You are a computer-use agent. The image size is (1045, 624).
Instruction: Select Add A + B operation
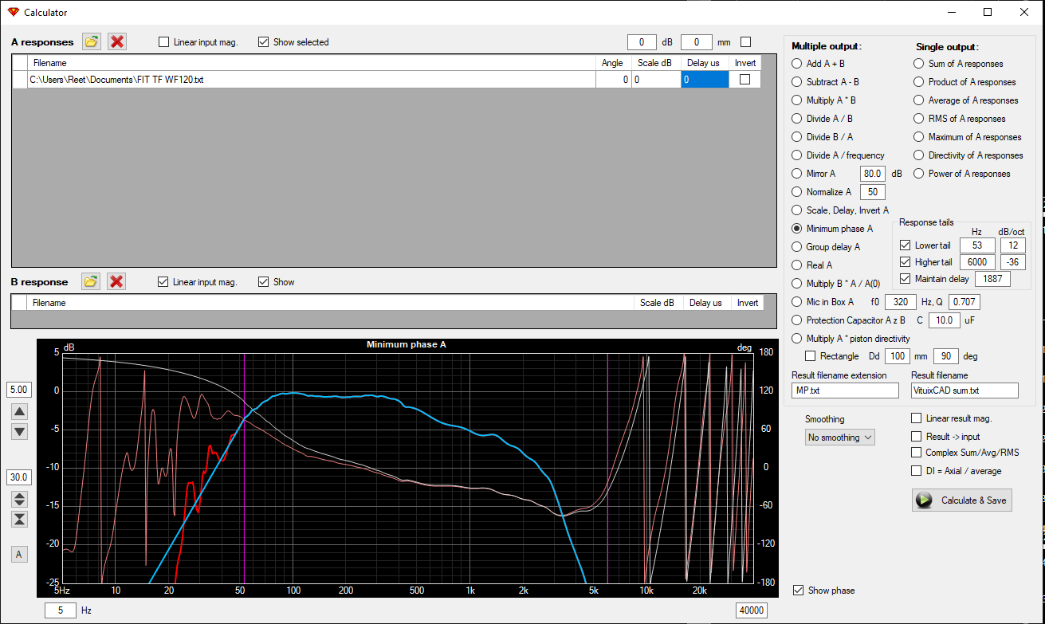tap(797, 64)
